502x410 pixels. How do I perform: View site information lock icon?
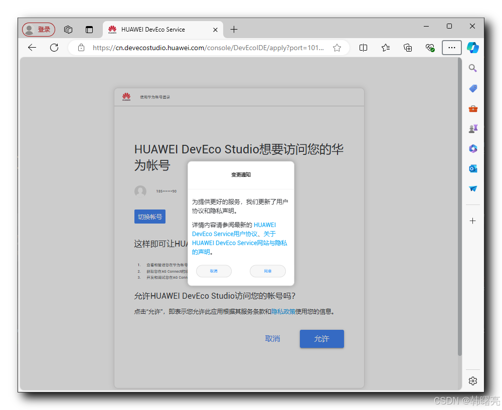point(81,48)
